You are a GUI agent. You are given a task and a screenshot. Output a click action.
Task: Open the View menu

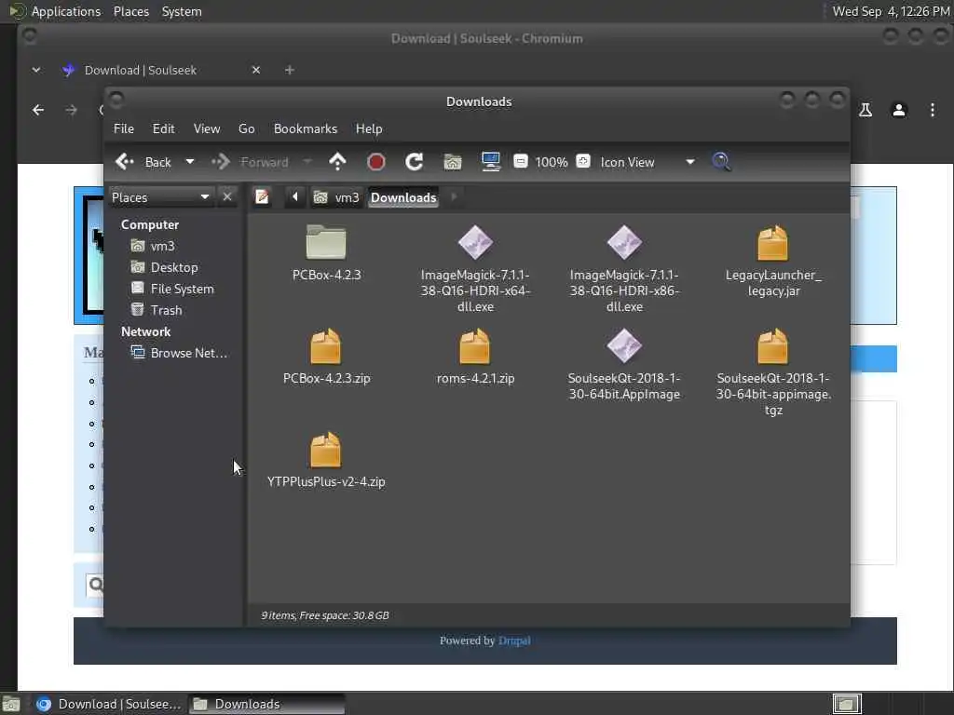[x=207, y=128]
